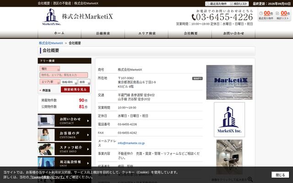Click the MarketiX Inc. header logo

click(51, 17)
